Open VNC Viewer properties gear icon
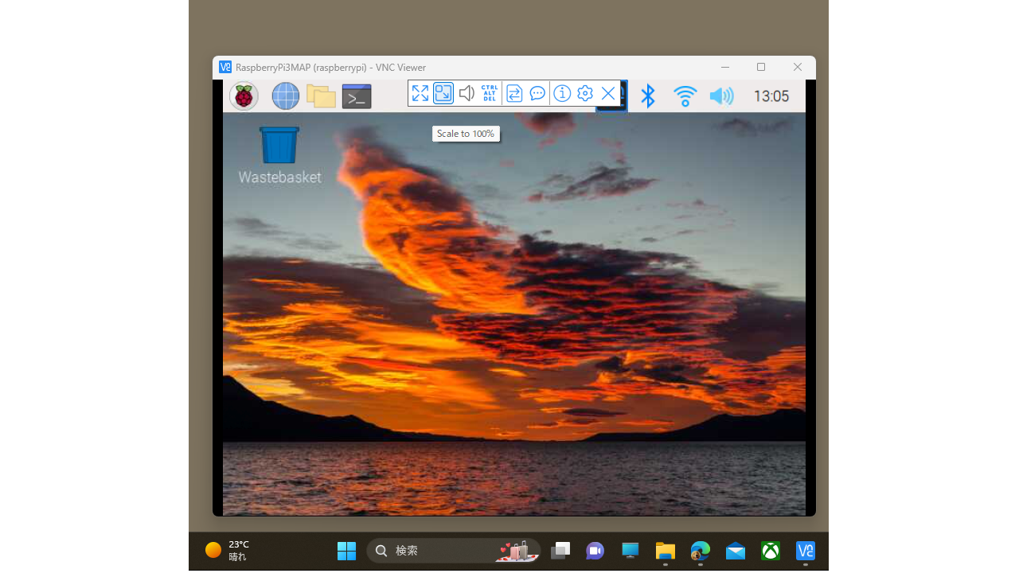Screen dimensions: 1019x573 click(585, 94)
